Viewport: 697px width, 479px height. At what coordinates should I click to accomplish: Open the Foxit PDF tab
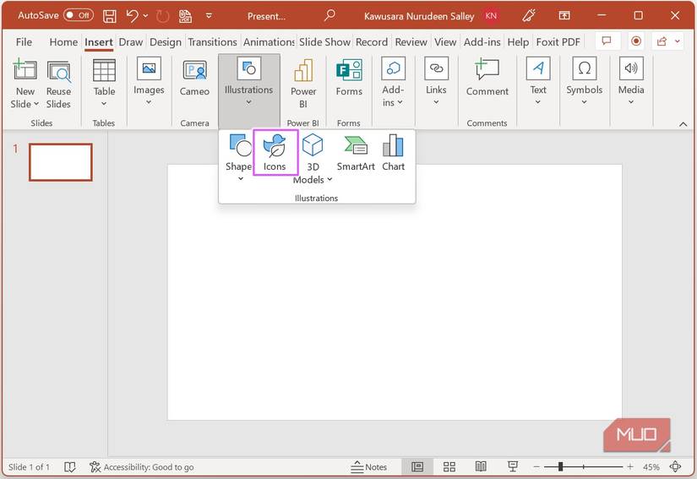click(558, 41)
